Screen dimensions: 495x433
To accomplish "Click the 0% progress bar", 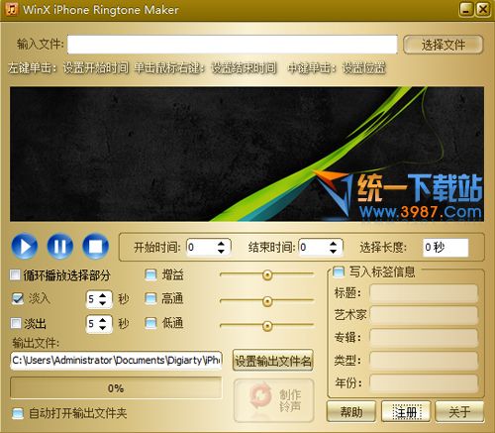I will point(116,388).
